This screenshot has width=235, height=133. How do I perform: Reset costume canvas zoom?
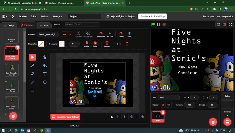point(137,117)
